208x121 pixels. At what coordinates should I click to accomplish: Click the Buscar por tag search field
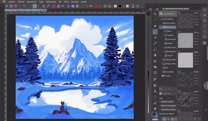click(x=168, y=93)
